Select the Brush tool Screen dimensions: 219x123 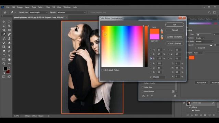pos(4,39)
